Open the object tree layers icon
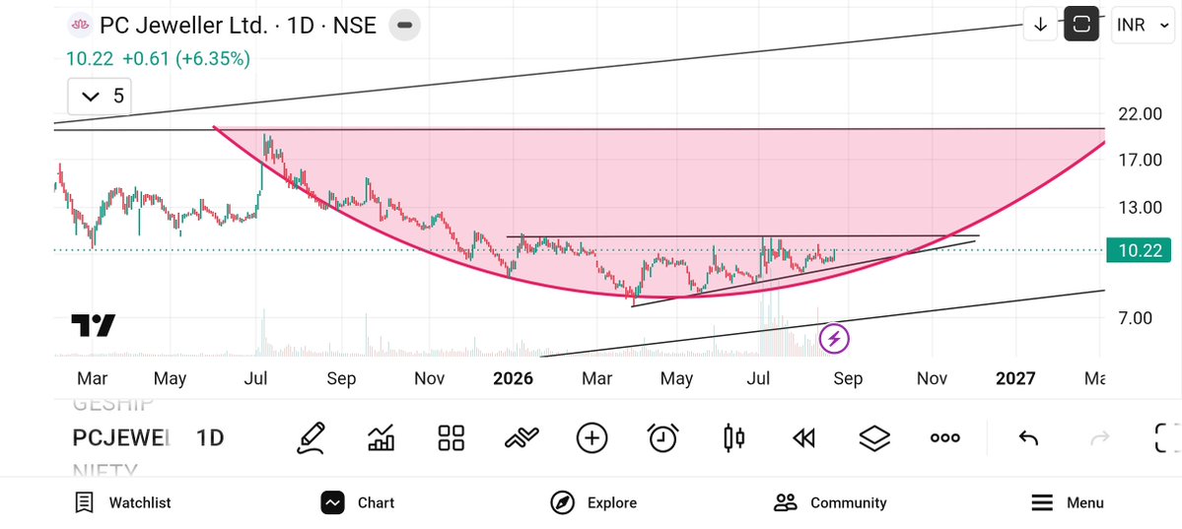This screenshot has width=1182, height=529. pos(874,437)
